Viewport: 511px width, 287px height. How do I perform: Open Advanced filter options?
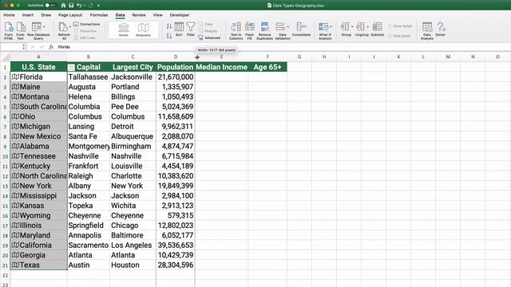209,37
